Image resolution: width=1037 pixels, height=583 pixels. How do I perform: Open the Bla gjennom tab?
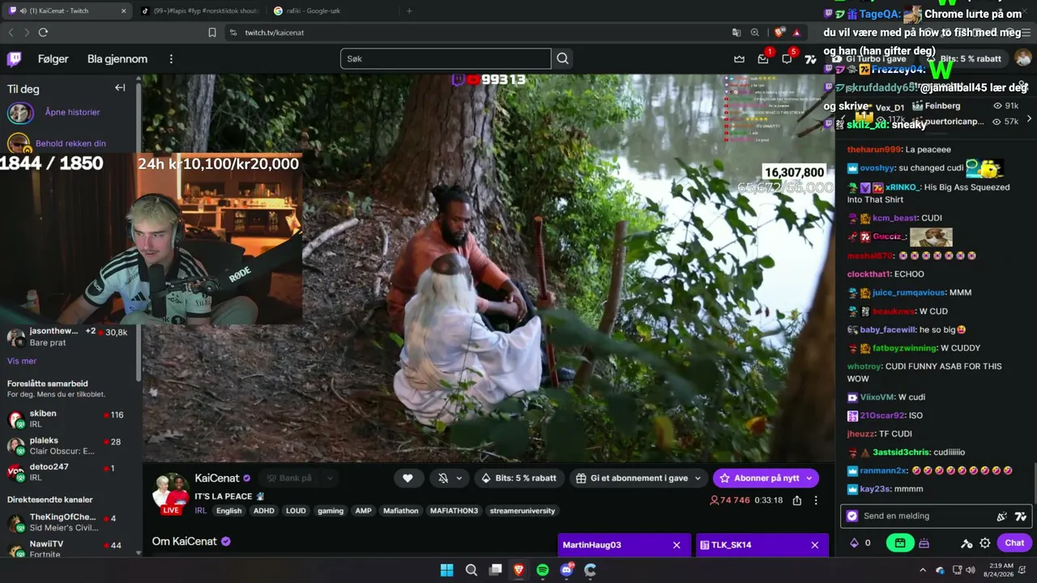click(x=117, y=59)
